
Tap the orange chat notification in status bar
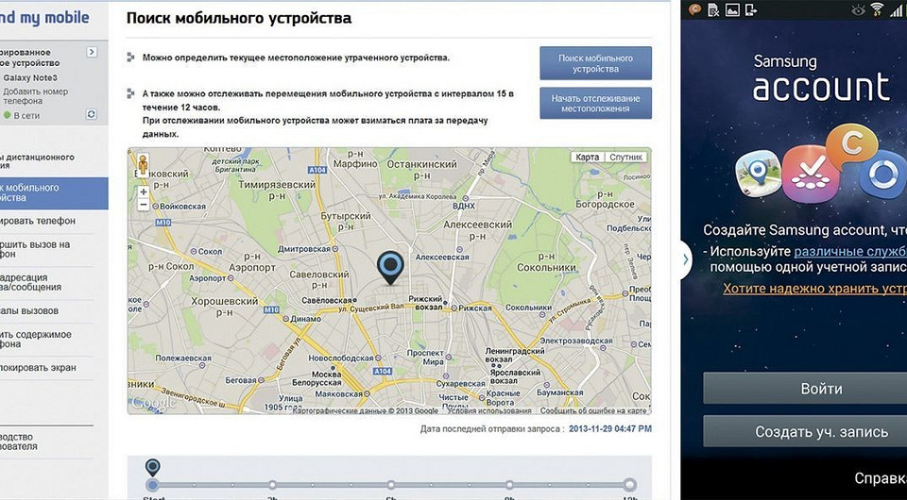point(694,9)
